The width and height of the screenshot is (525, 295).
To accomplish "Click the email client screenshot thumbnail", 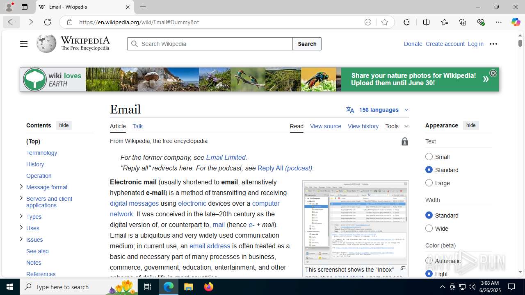I will (356, 223).
